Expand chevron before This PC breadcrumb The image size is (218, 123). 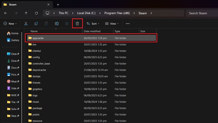(x=54, y=13)
